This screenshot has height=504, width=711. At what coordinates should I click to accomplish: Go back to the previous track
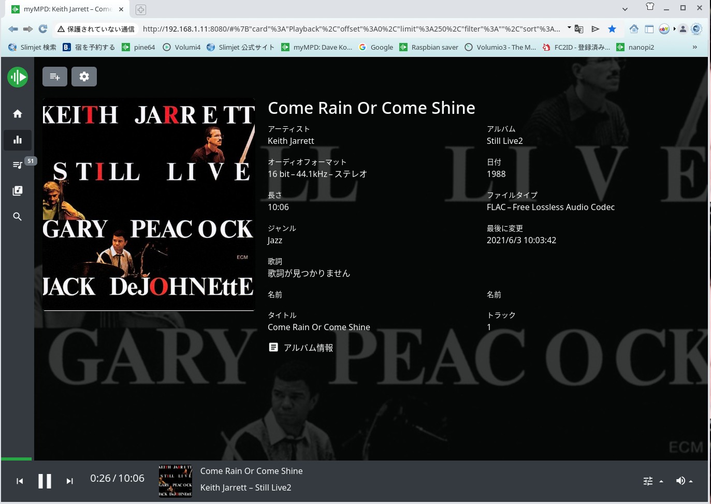click(x=20, y=481)
